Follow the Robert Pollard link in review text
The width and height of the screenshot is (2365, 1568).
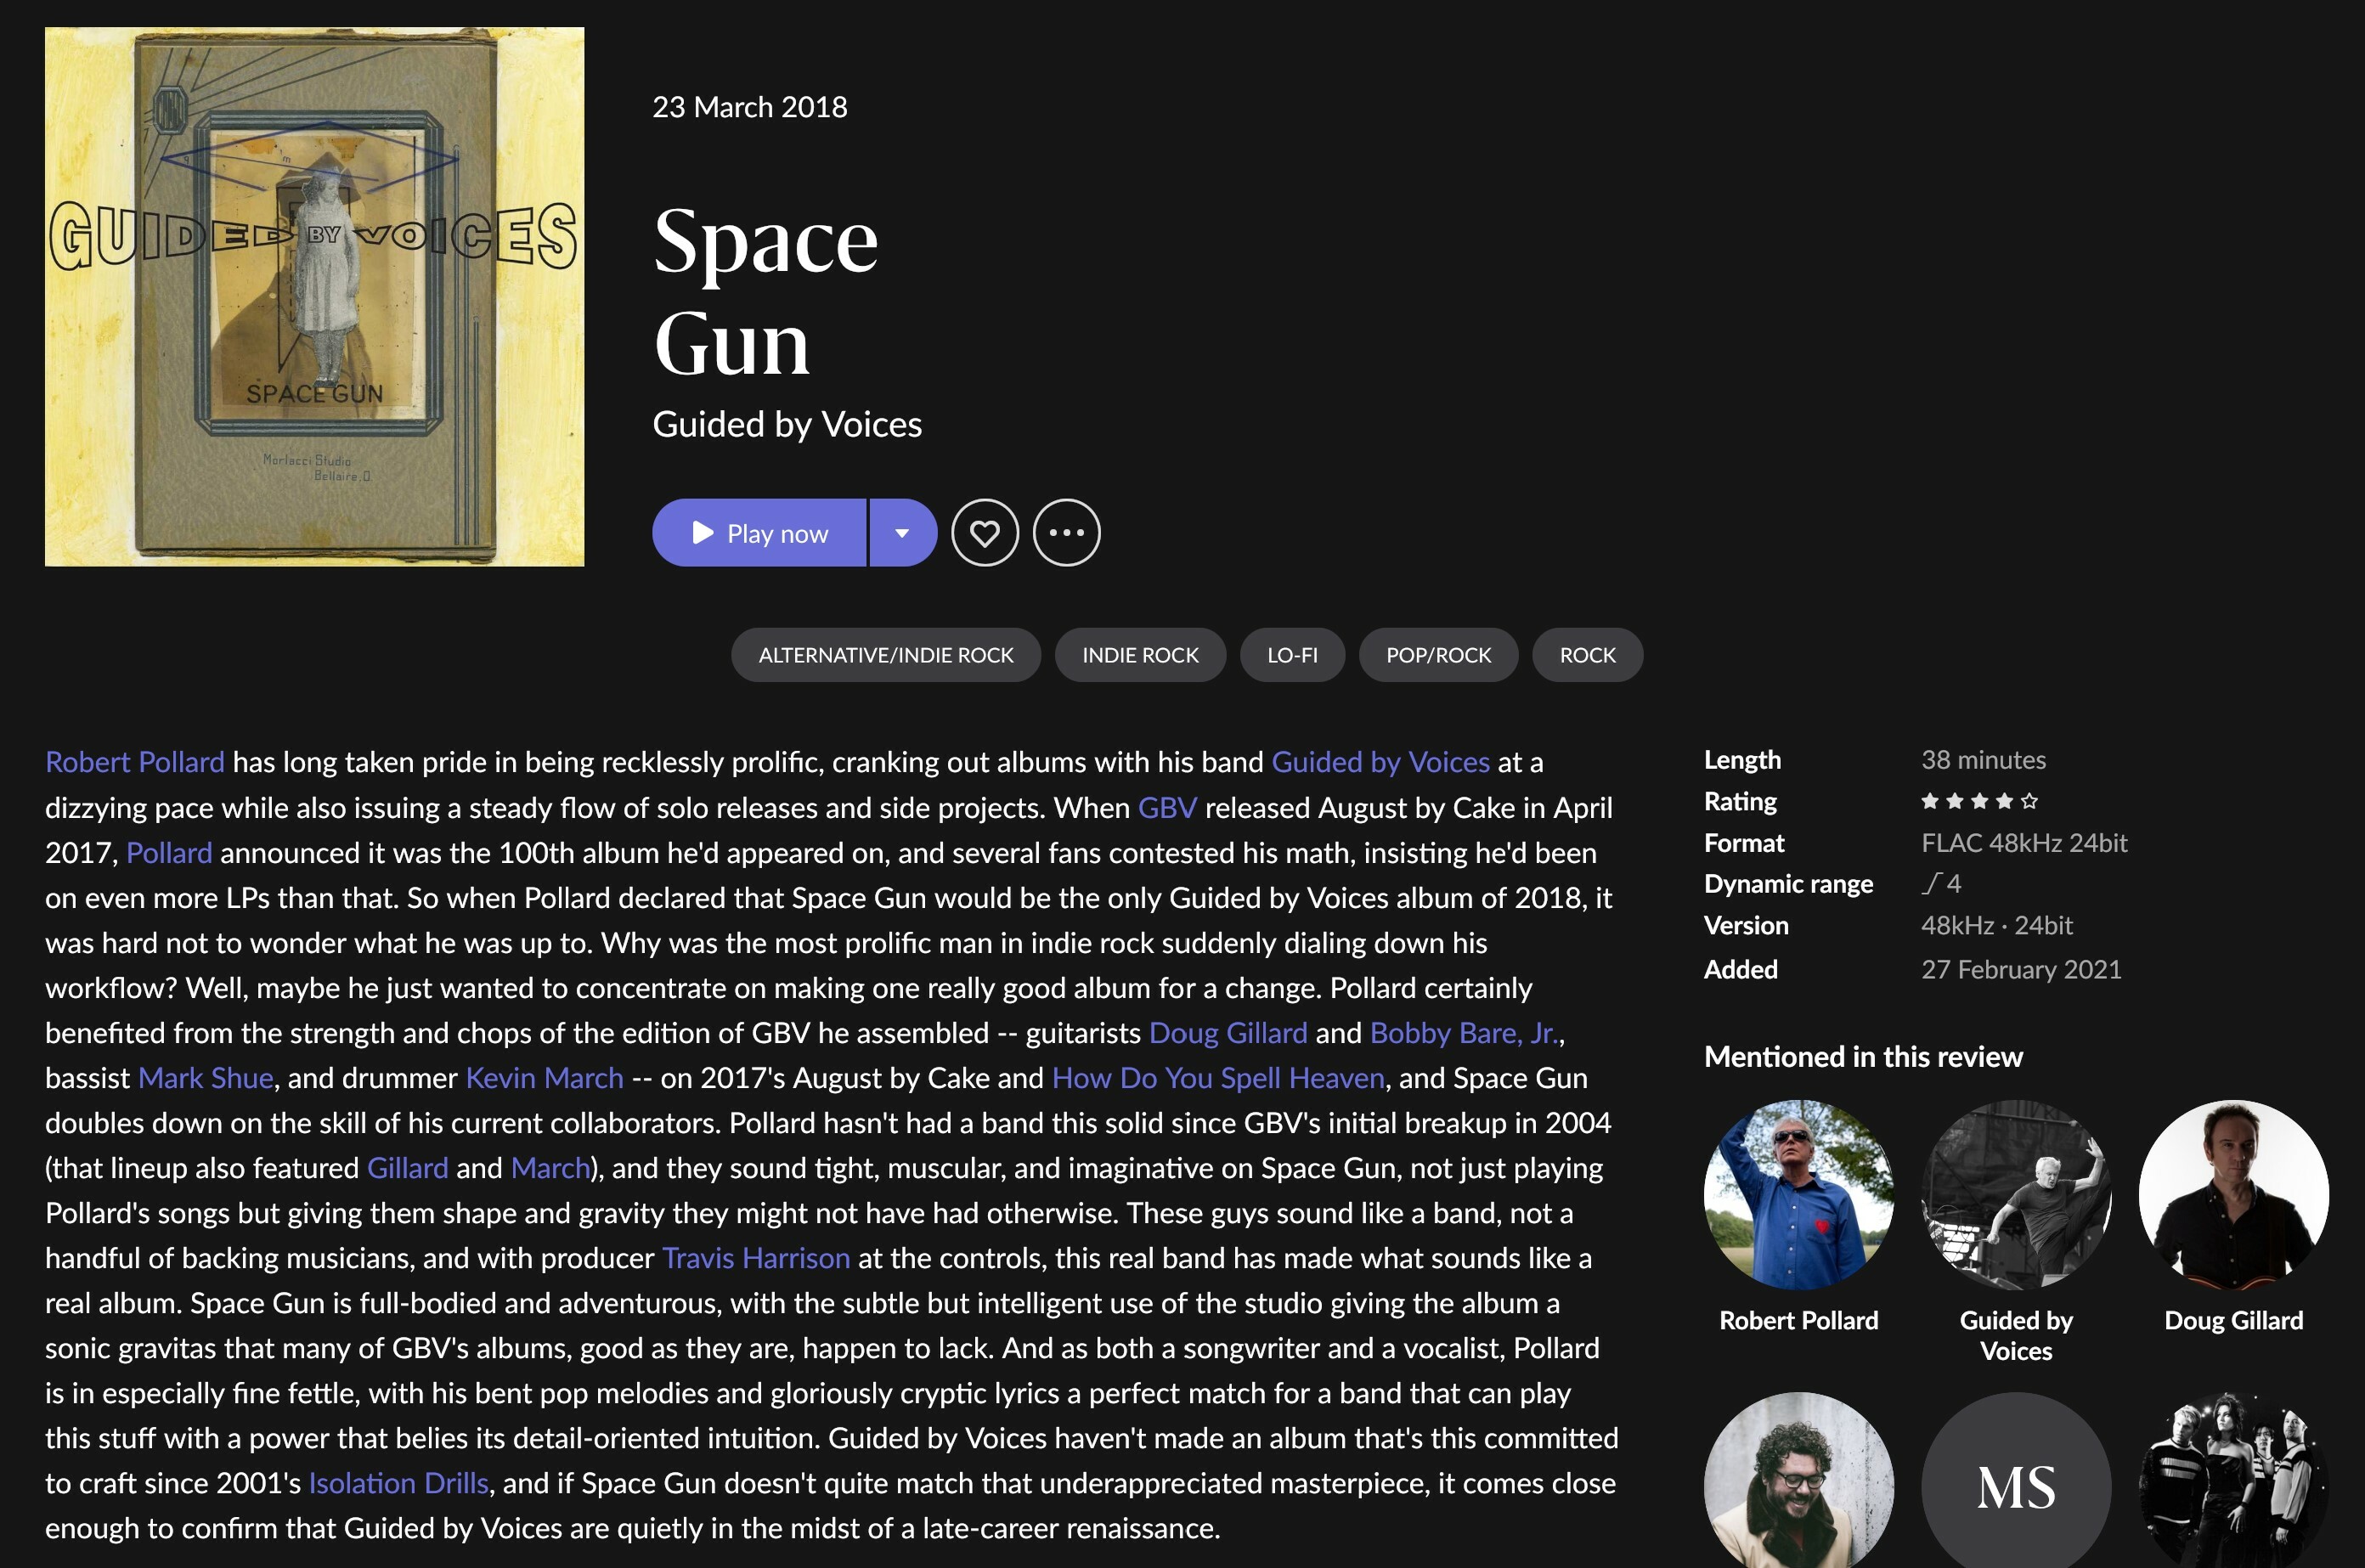tap(135, 762)
